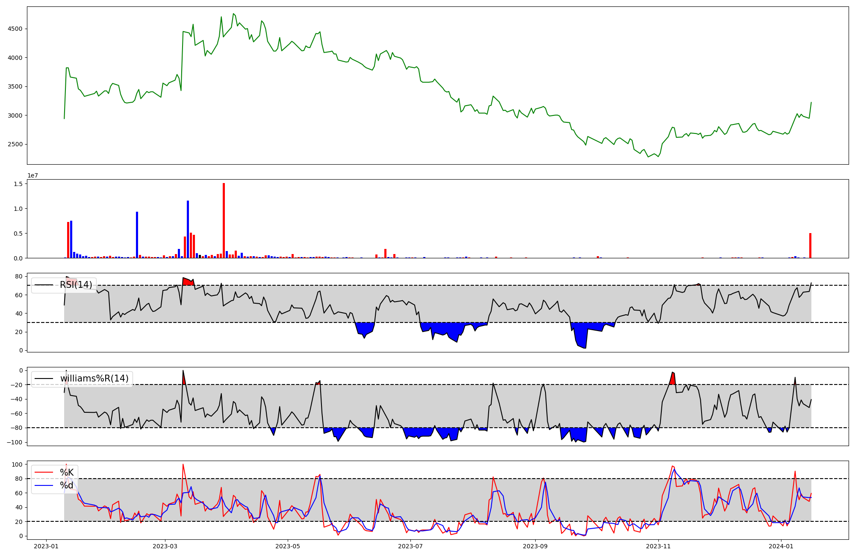Click the 2023-07 x-axis tick label
The image size is (855, 556).
(410, 546)
